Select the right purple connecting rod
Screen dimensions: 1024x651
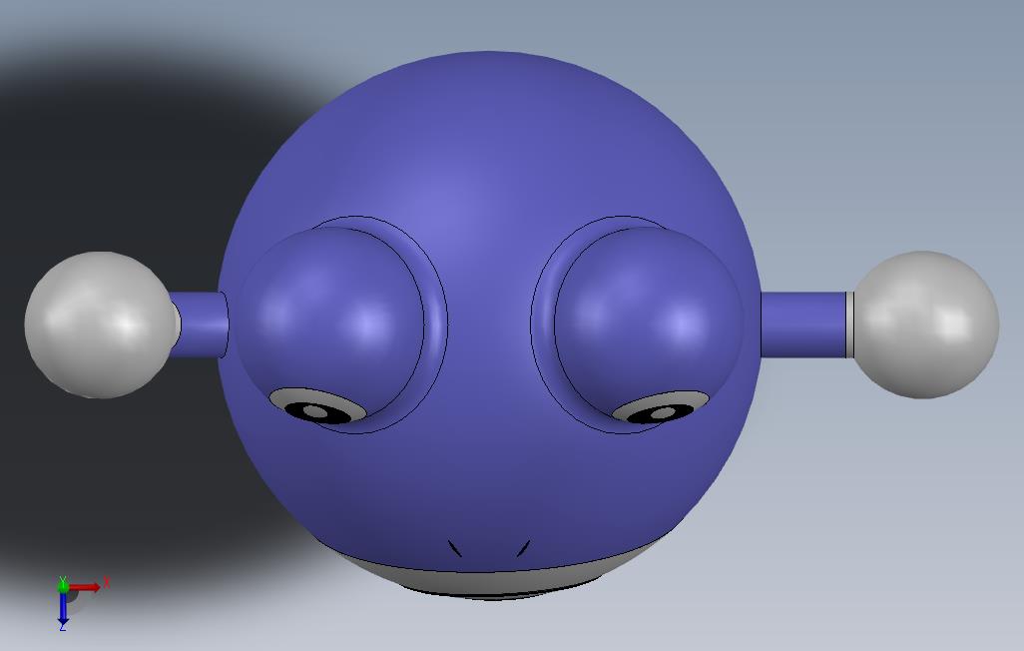click(x=803, y=325)
